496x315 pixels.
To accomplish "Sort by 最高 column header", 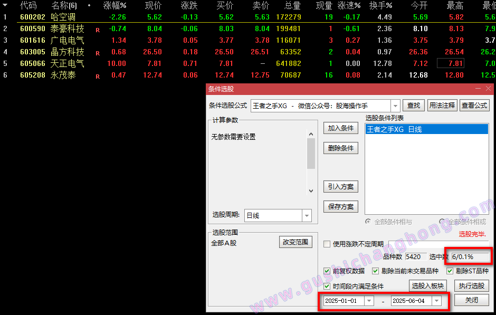I will [x=455, y=5].
